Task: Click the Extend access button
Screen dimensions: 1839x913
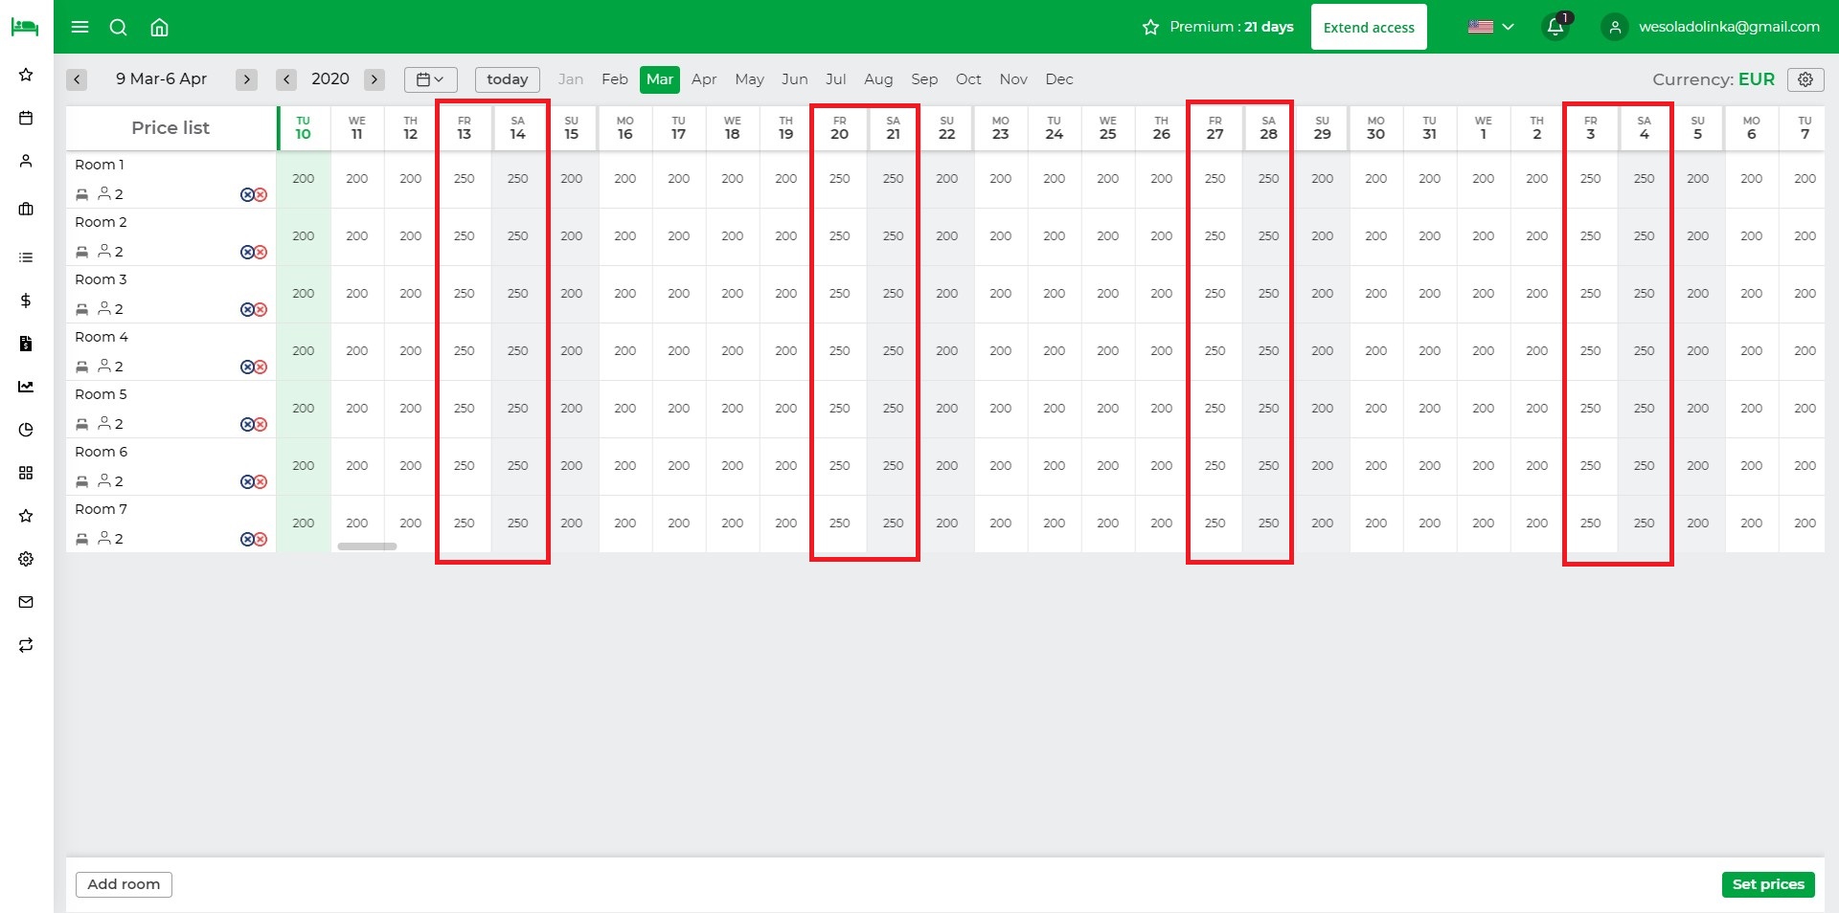Action: pyautogui.click(x=1369, y=27)
